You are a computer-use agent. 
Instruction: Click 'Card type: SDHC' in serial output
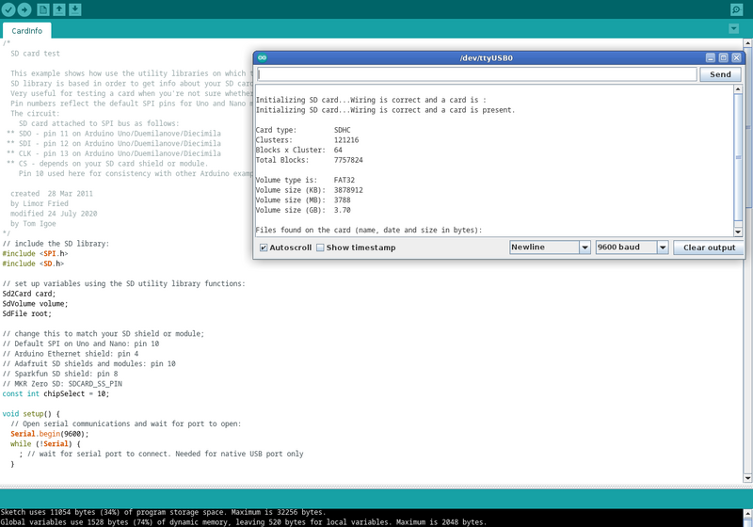tap(303, 130)
